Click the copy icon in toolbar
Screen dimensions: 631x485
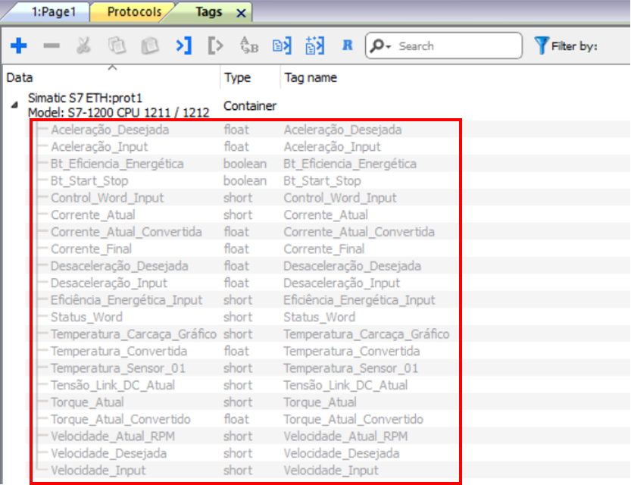point(117,46)
